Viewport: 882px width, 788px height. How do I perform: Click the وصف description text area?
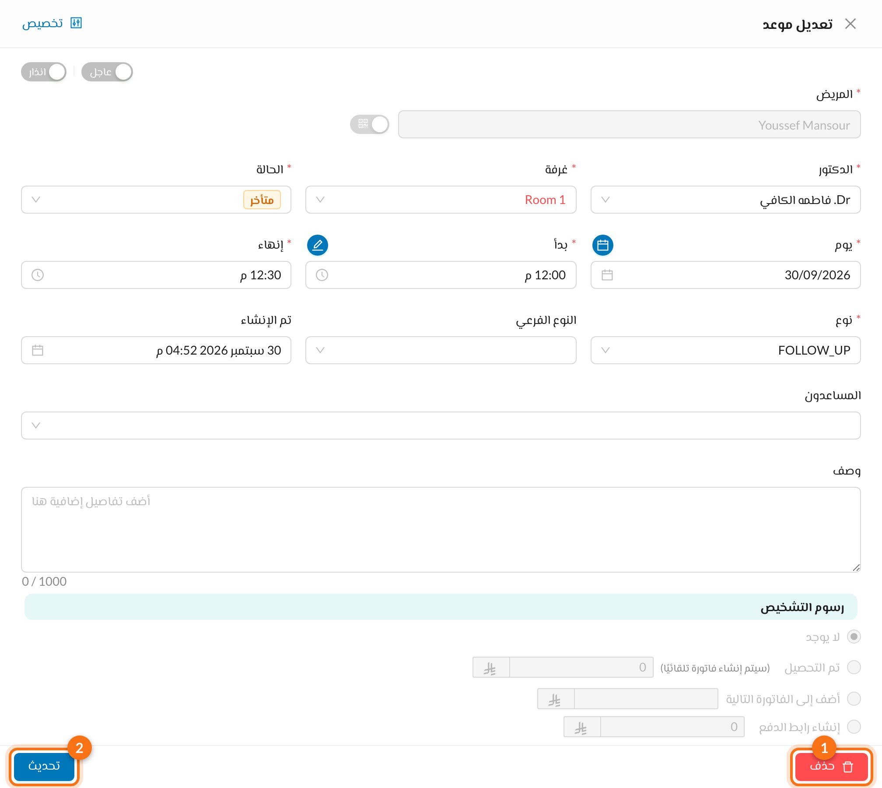(x=441, y=530)
